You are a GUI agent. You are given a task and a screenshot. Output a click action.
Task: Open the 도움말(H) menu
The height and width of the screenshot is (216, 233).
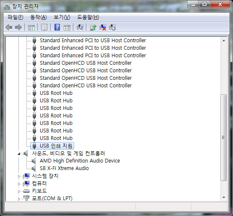pos(88,17)
